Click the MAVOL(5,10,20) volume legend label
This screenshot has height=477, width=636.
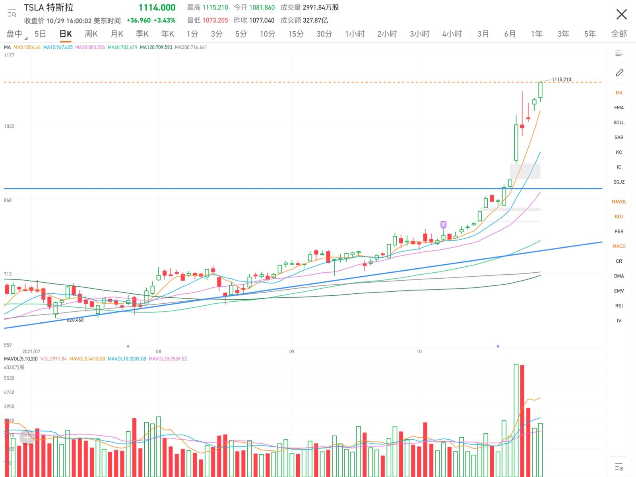point(21,359)
